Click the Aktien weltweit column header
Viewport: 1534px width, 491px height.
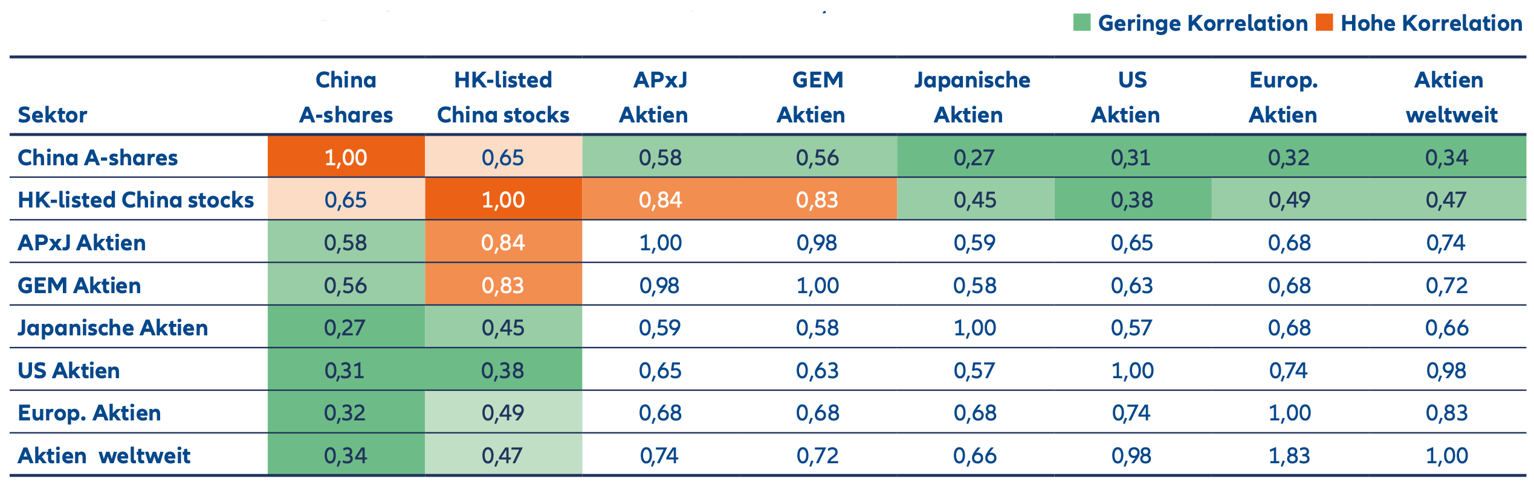1450,97
